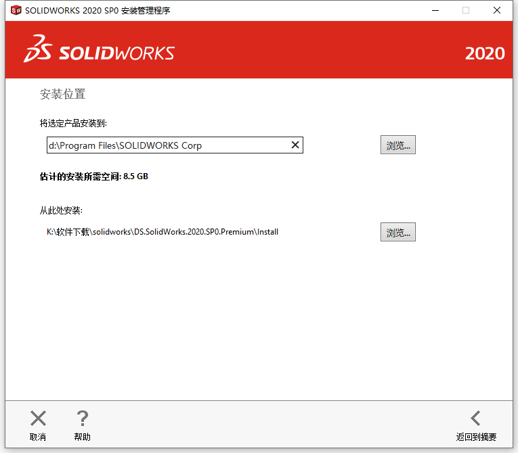This screenshot has height=453, width=518.
Task: Select the K:\软件下载 source path text
Action: tap(163, 232)
